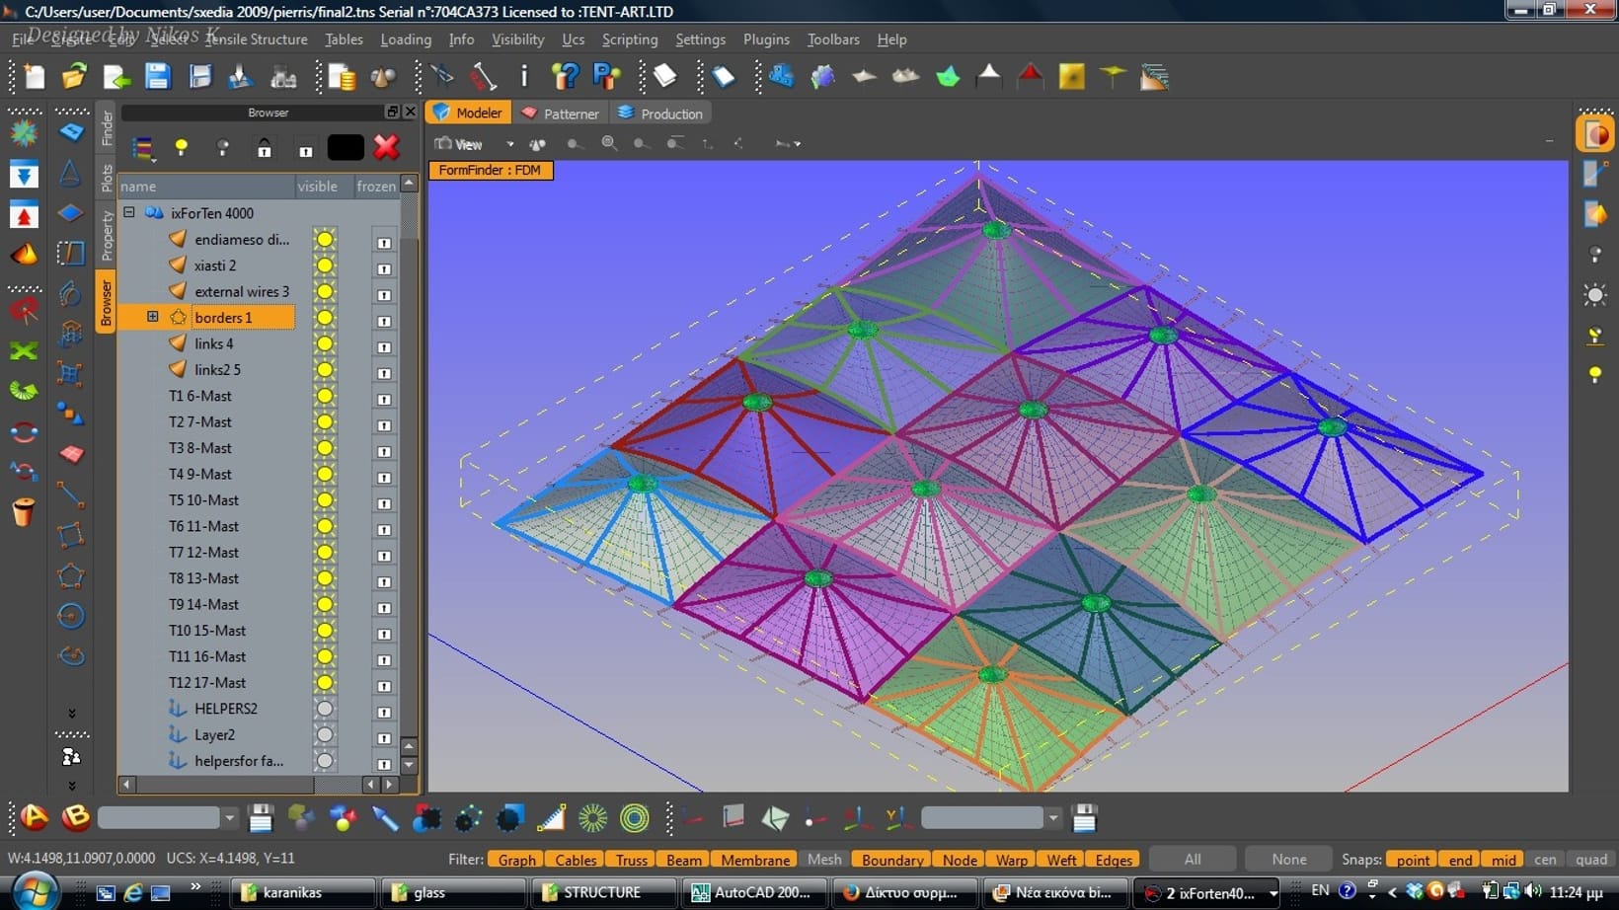
Task: Click the open folder icon
Action: (74, 77)
